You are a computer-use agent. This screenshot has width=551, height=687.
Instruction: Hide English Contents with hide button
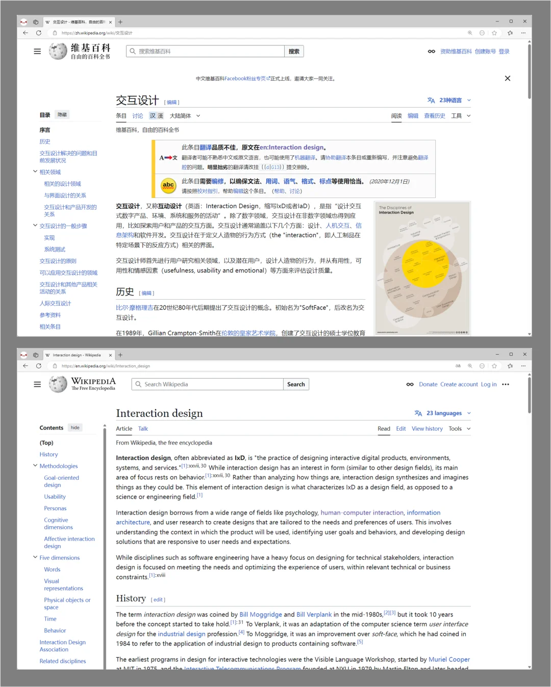pos(75,428)
